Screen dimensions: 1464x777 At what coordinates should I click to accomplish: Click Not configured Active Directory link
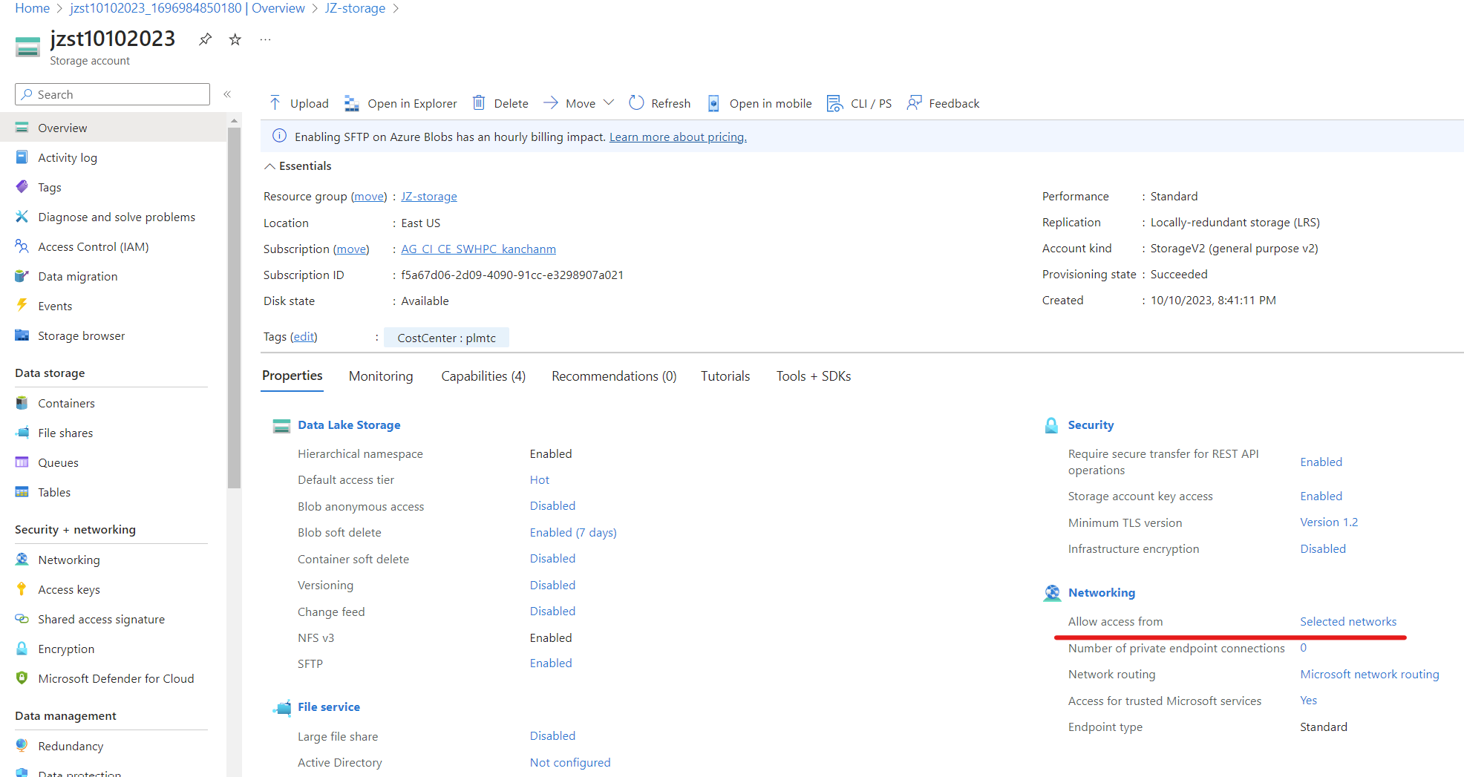(x=570, y=762)
